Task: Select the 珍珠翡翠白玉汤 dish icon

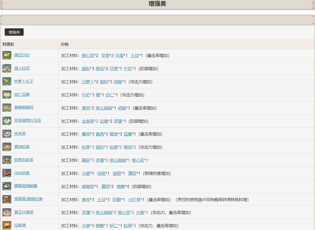Action: coord(7,121)
